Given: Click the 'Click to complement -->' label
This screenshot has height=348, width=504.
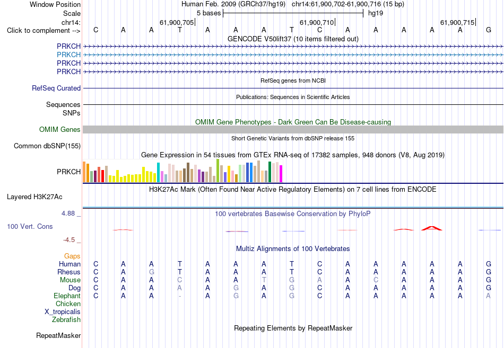Looking at the screenshot, I should pyautogui.click(x=44, y=31).
